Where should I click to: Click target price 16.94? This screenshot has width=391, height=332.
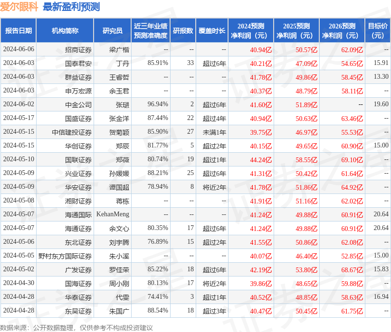(381, 296)
